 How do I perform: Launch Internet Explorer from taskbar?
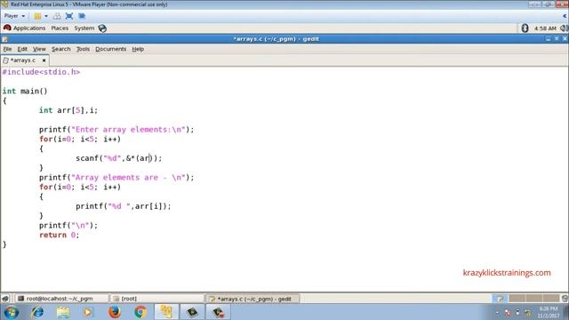click(x=37, y=312)
